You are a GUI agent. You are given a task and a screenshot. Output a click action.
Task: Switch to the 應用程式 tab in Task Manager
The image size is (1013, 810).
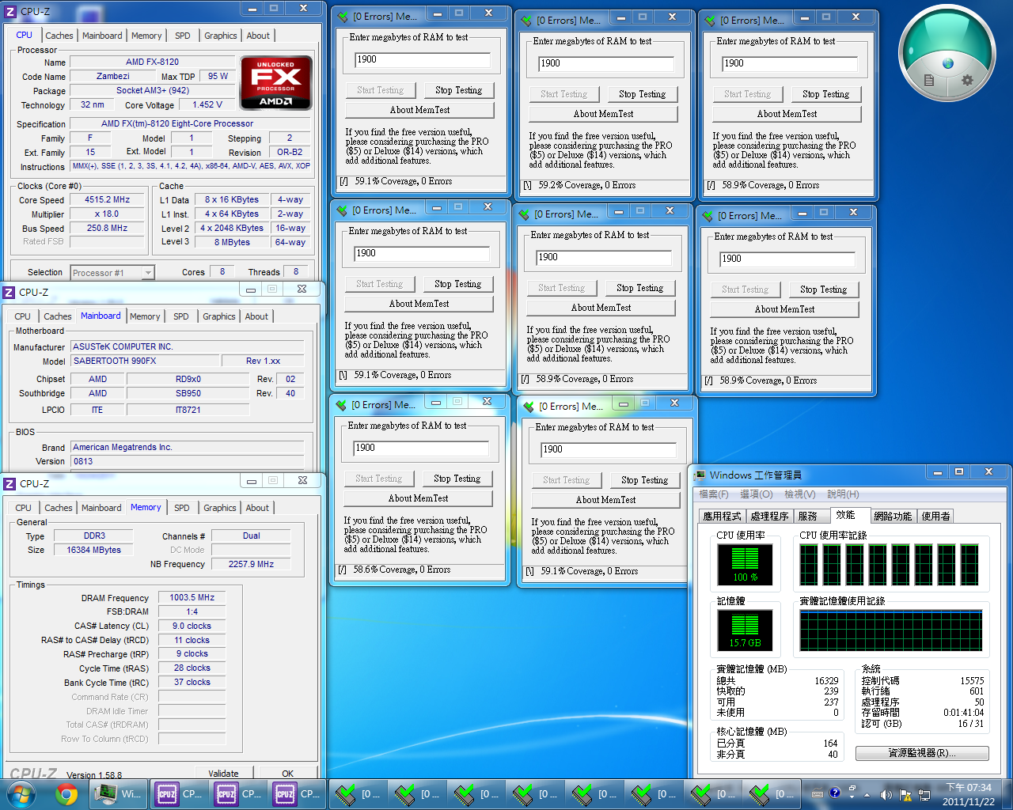pos(723,516)
